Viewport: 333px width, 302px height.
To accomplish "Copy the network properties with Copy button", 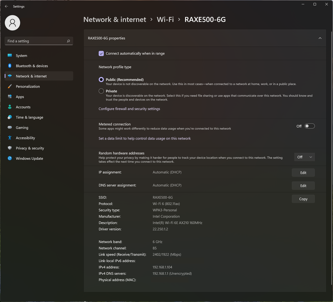I will tap(303, 199).
